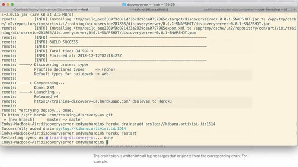Click the https://training-discovery-us.herokuapp.com/ URL

coord(82,101)
